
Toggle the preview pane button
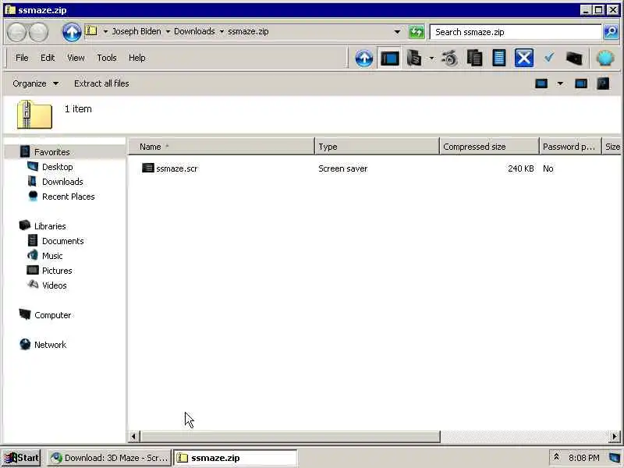[581, 83]
